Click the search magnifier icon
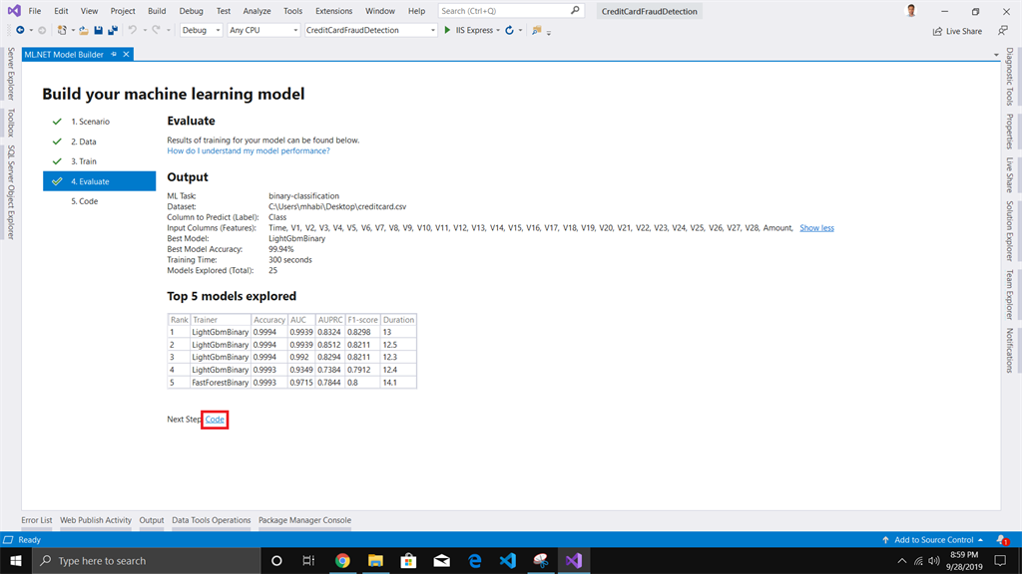Image resolution: width=1022 pixels, height=574 pixels. click(575, 10)
